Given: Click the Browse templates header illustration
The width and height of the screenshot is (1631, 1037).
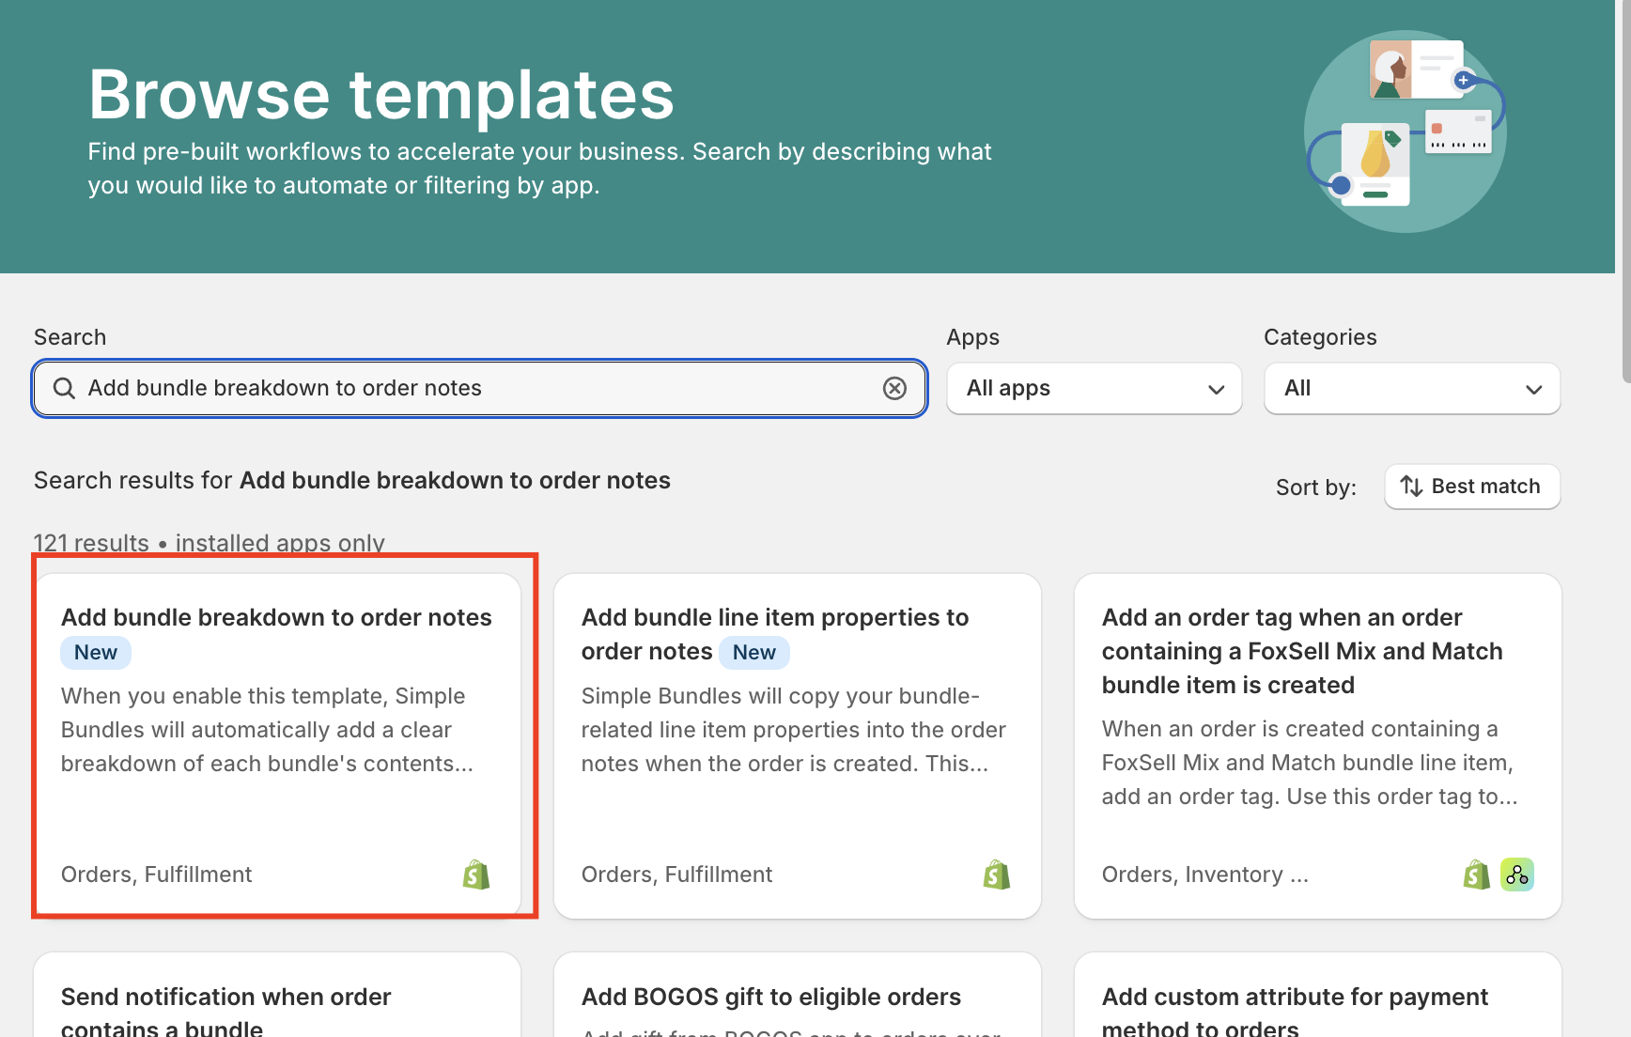Looking at the screenshot, I should click(x=1406, y=132).
